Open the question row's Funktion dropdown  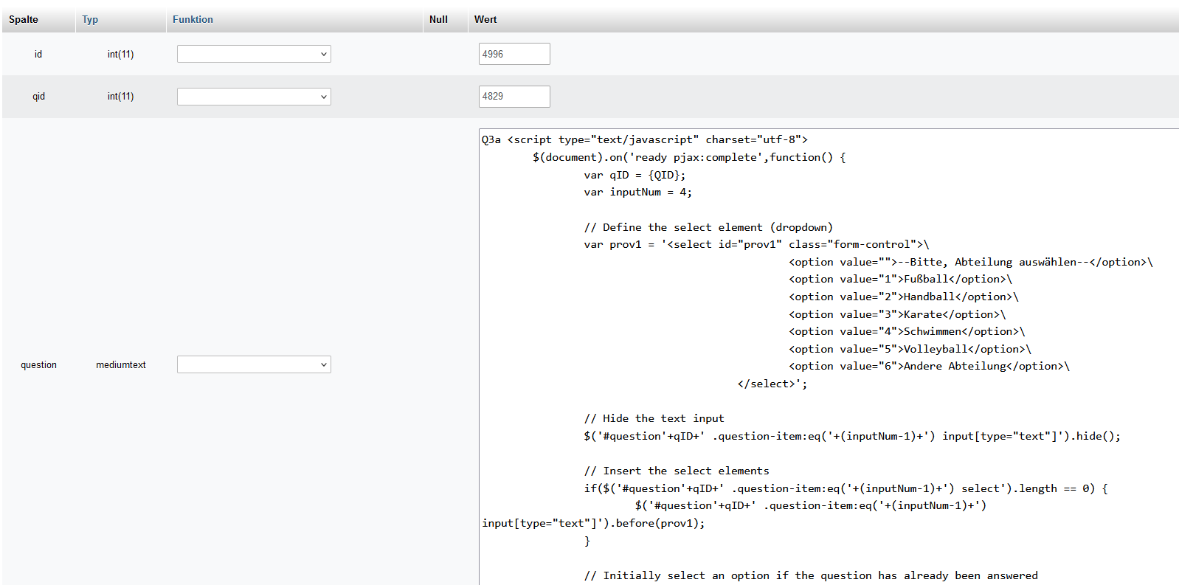[x=253, y=364]
